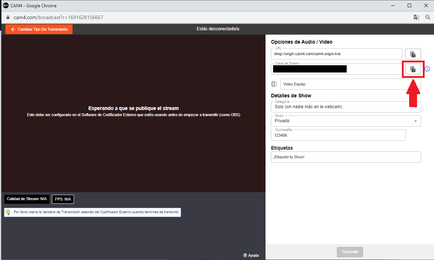
Task: Open the Modo dropdown set to Privado
Action: (x=346, y=121)
